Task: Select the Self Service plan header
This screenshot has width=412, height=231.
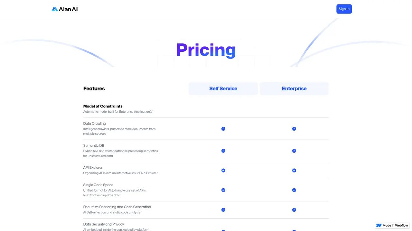Action: [223, 89]
